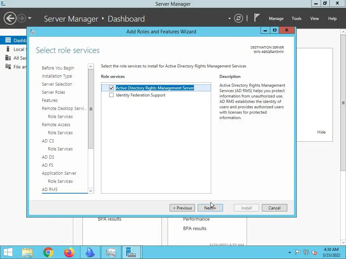Go to AD CS step
The width and height of the screenshot is (346, 259).
[48, 141]
